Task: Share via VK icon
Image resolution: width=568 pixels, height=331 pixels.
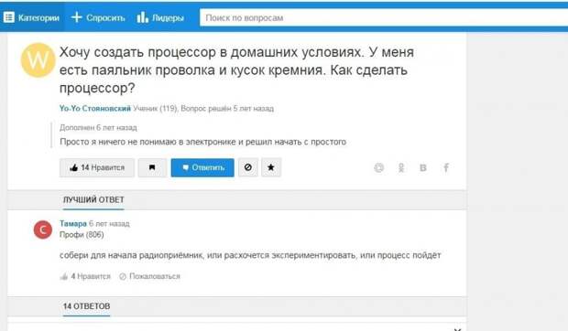Action: click(x=423, y=167)
